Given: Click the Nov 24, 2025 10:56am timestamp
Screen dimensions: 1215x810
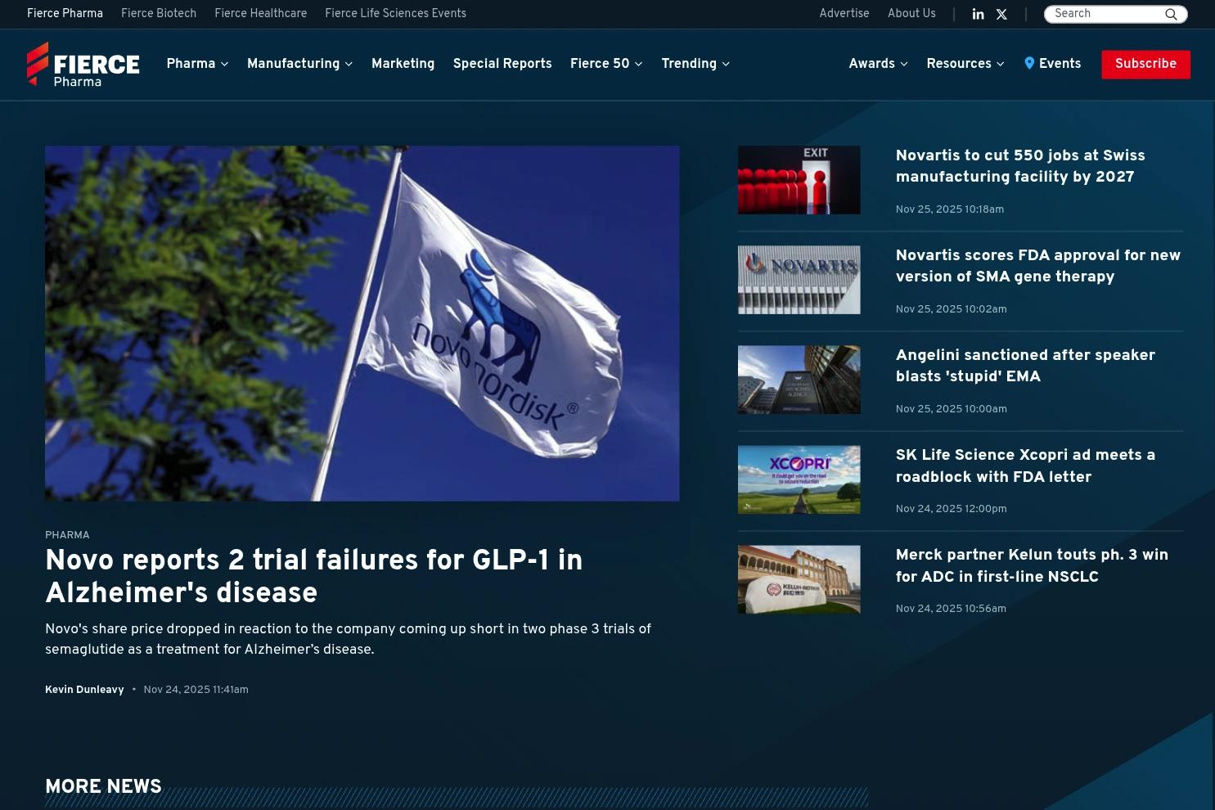Looking at the screenshot, I should tap(951, 609).
